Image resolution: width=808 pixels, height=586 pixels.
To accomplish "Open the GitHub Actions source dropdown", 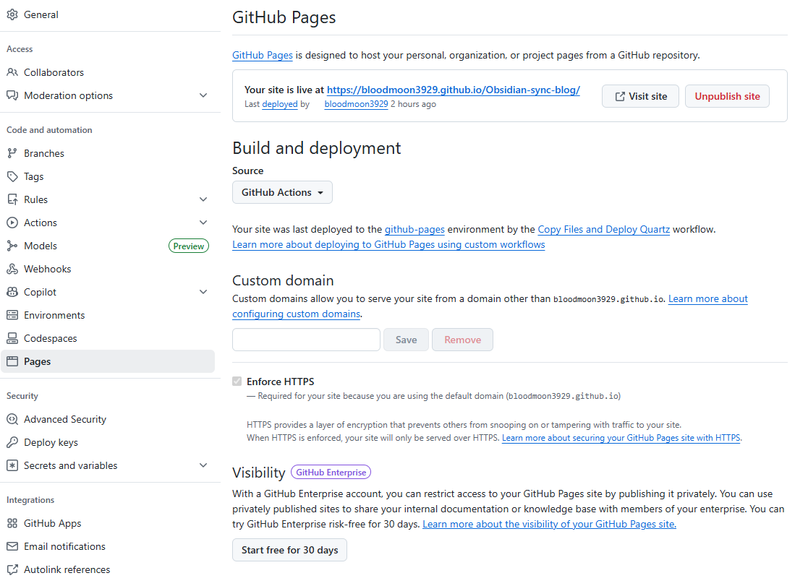I will [282, 193].
